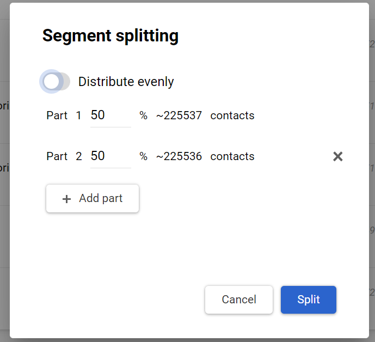The height and width of the screenshot is (342, 375).
Task: Click the plus icon in Add part
Action: point(67,199)
